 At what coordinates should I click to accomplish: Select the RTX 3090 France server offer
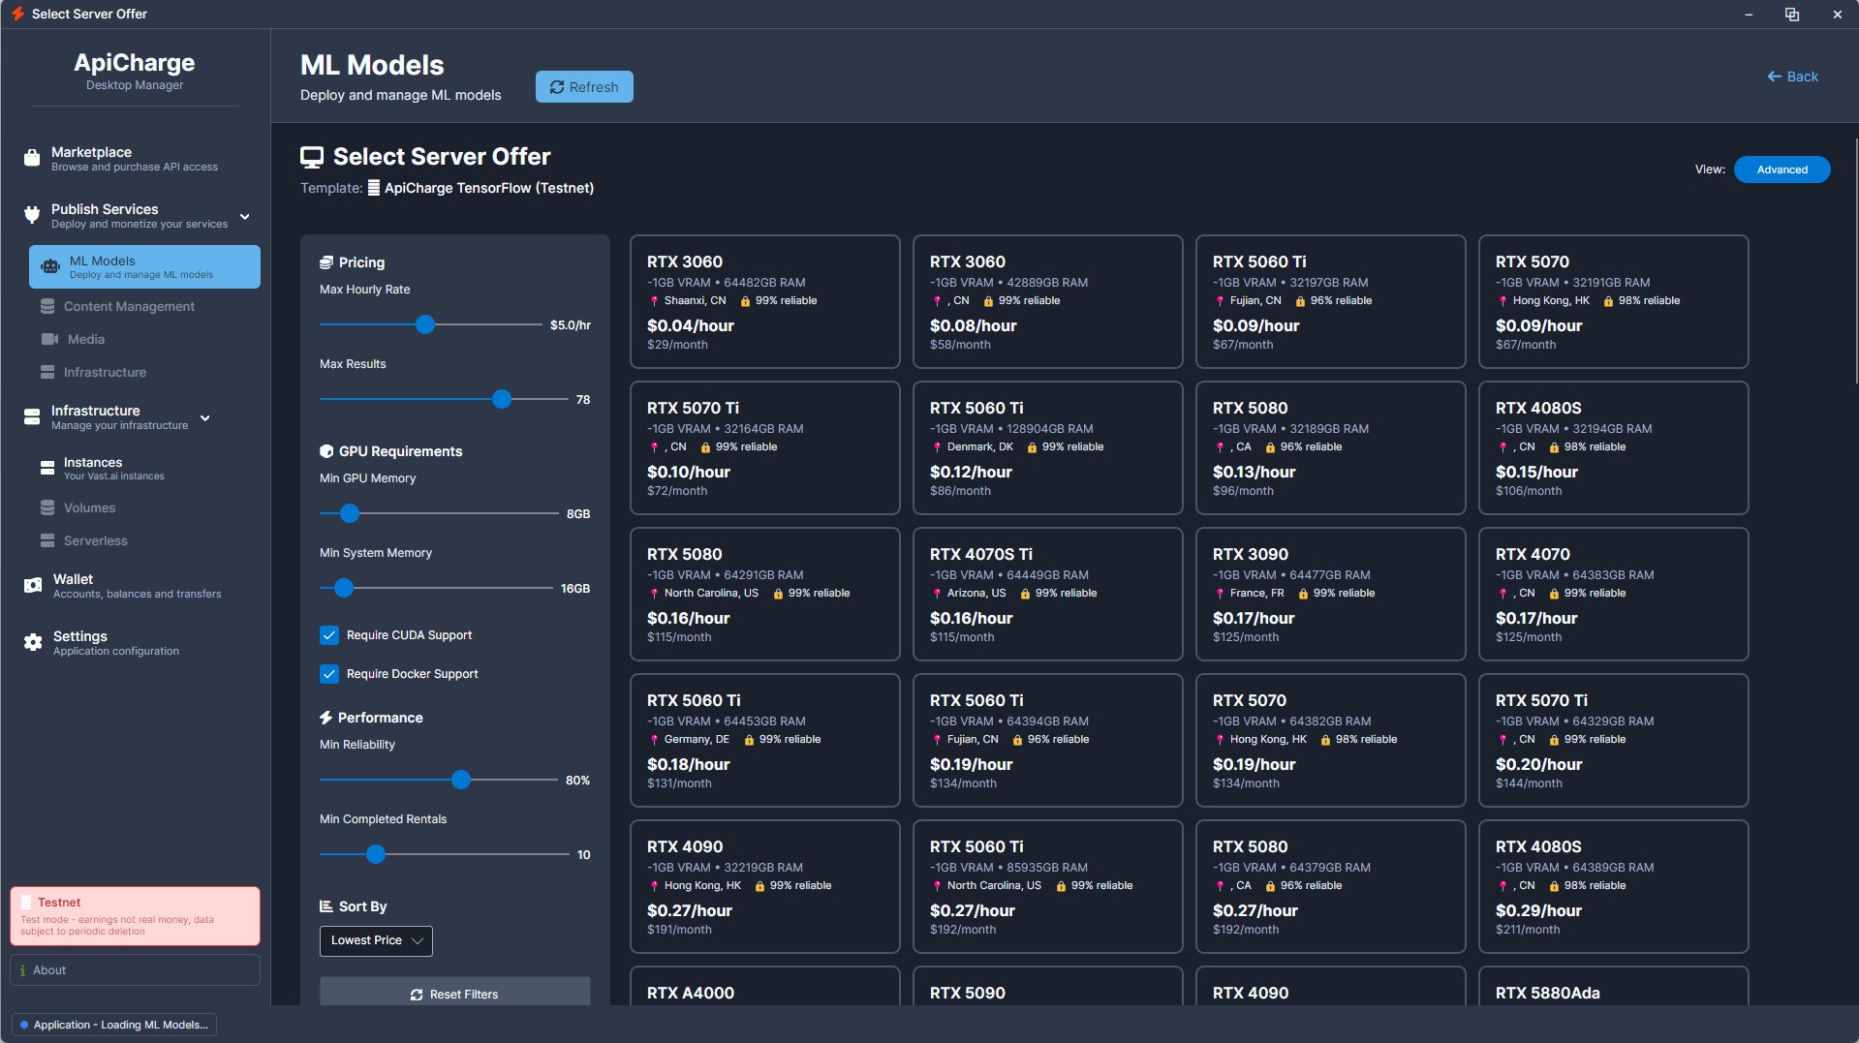(1330, 594)
